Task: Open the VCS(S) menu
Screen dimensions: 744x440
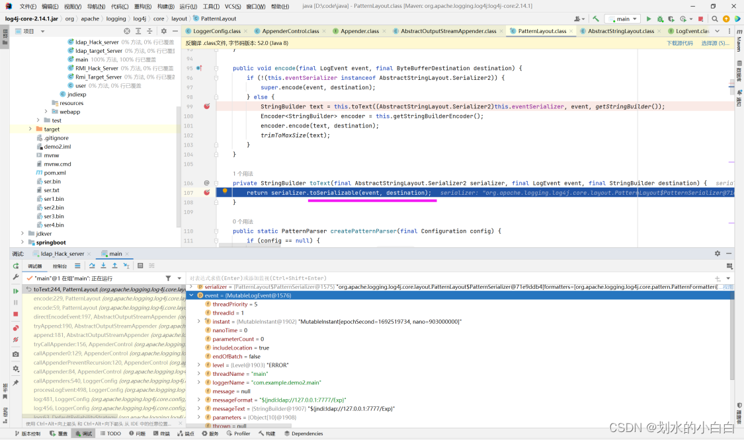Action: point(233,6)
